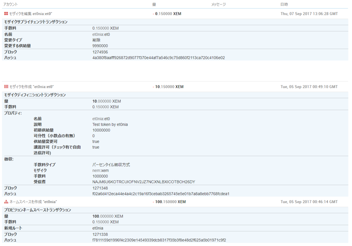Click the mosaic edit icon for et0nia:et0

[x=6, y=14]
